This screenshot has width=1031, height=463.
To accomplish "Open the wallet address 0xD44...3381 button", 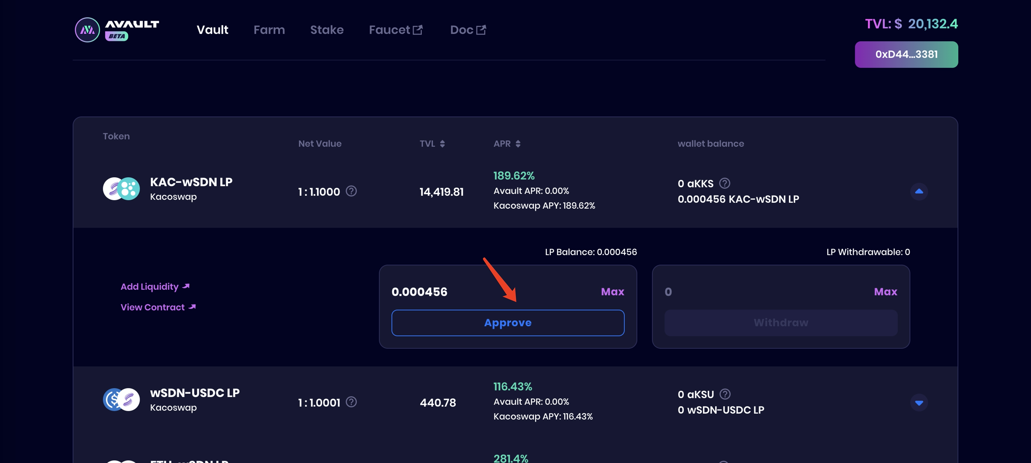I will pyautogui.click(x=906, y=55).
